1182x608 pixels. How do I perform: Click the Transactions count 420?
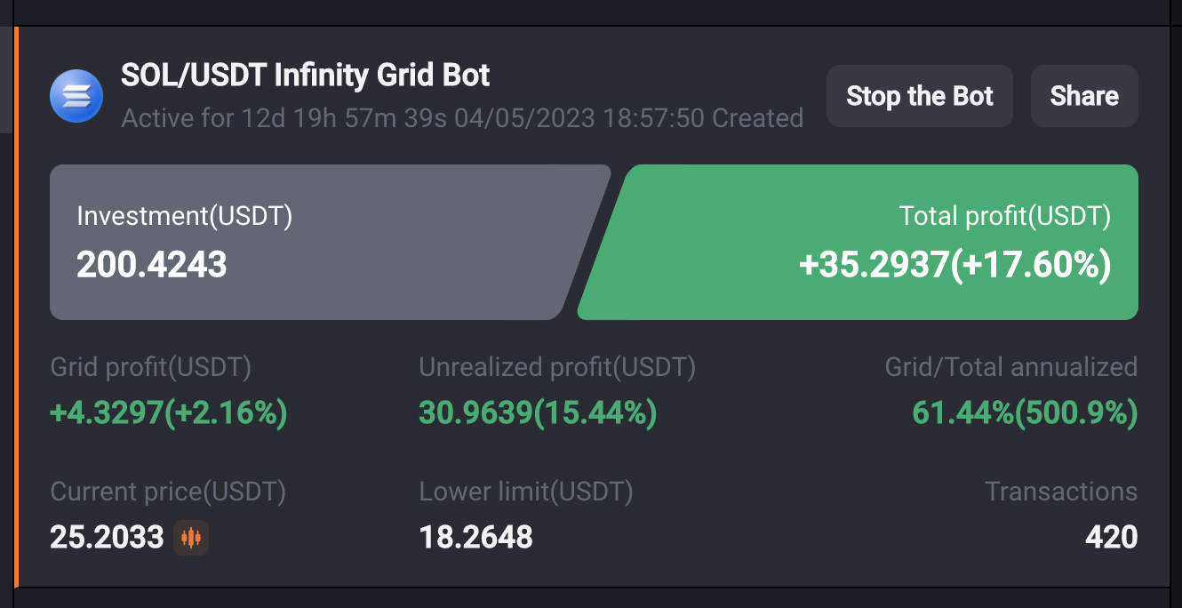click(1112, 537)
